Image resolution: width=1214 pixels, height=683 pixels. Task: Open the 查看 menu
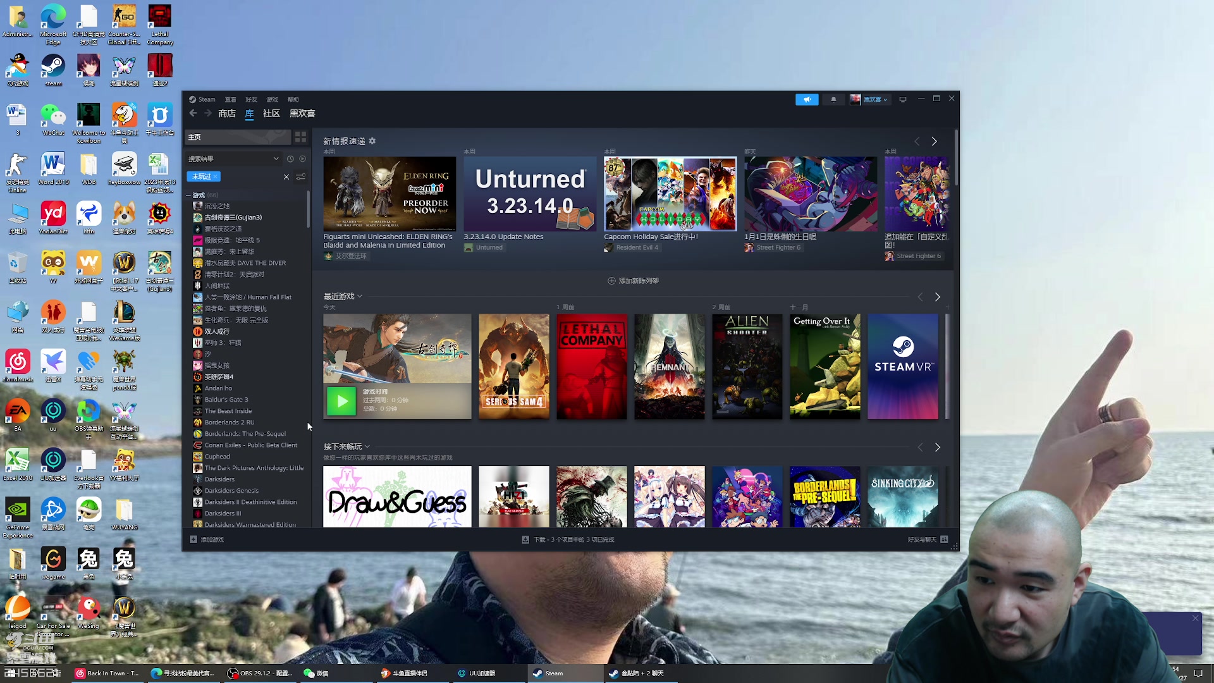point(230,99)
